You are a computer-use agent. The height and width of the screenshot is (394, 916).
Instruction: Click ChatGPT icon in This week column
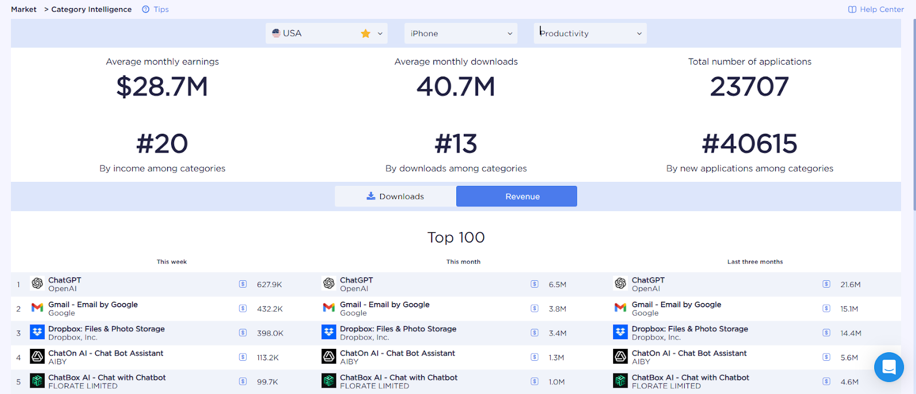coord(37,284)
